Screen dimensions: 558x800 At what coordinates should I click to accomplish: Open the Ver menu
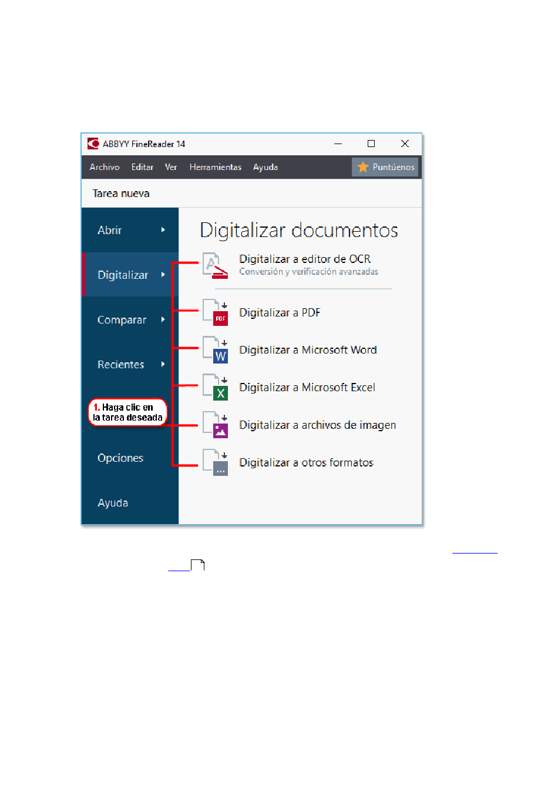[x=171, y=167]
